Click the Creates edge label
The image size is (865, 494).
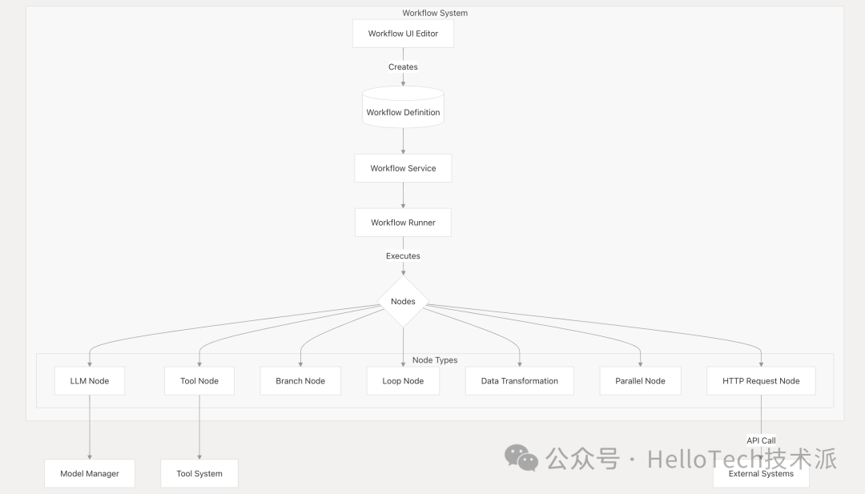403,67
